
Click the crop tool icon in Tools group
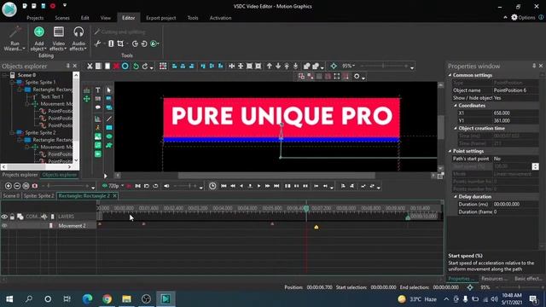coord(120,43)
